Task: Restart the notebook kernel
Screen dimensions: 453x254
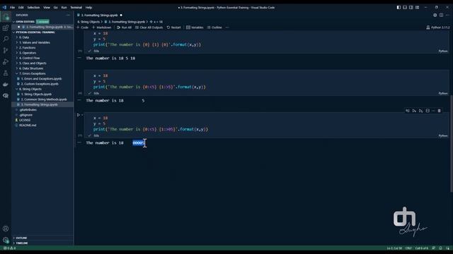Action: click(174, 28)
